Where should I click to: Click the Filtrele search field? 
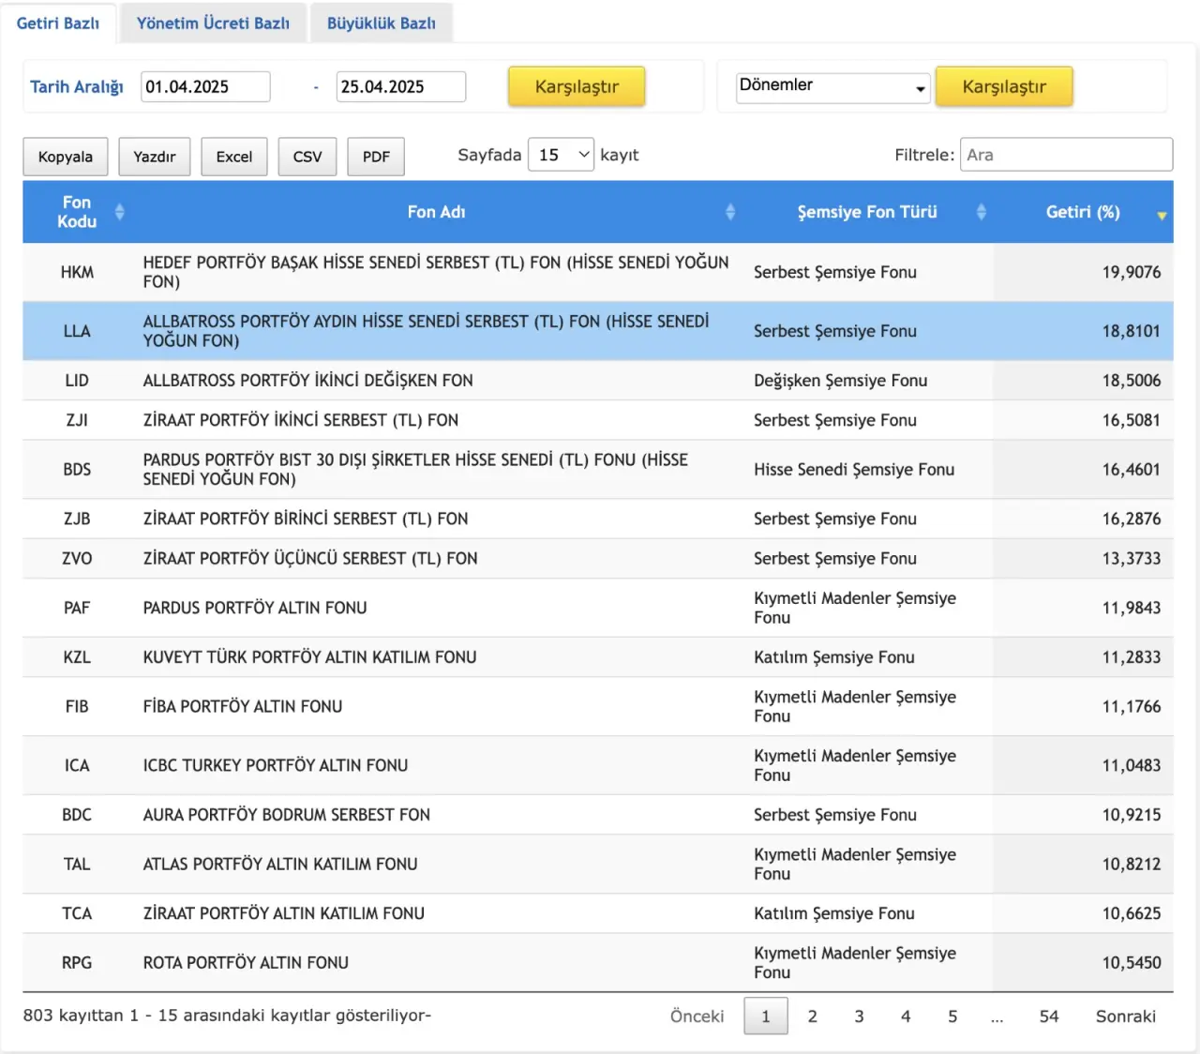coord(1066,155)
